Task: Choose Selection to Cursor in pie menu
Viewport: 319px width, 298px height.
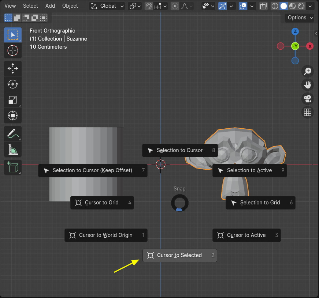Action: 180,150
